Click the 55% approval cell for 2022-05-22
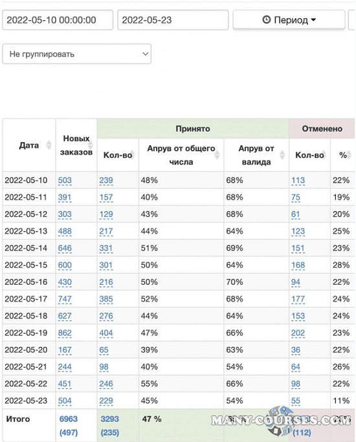 point(181,383)
